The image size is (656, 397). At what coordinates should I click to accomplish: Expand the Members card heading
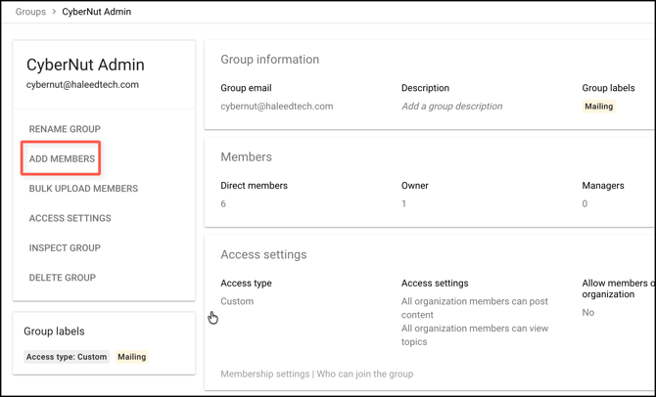[246, 157]
